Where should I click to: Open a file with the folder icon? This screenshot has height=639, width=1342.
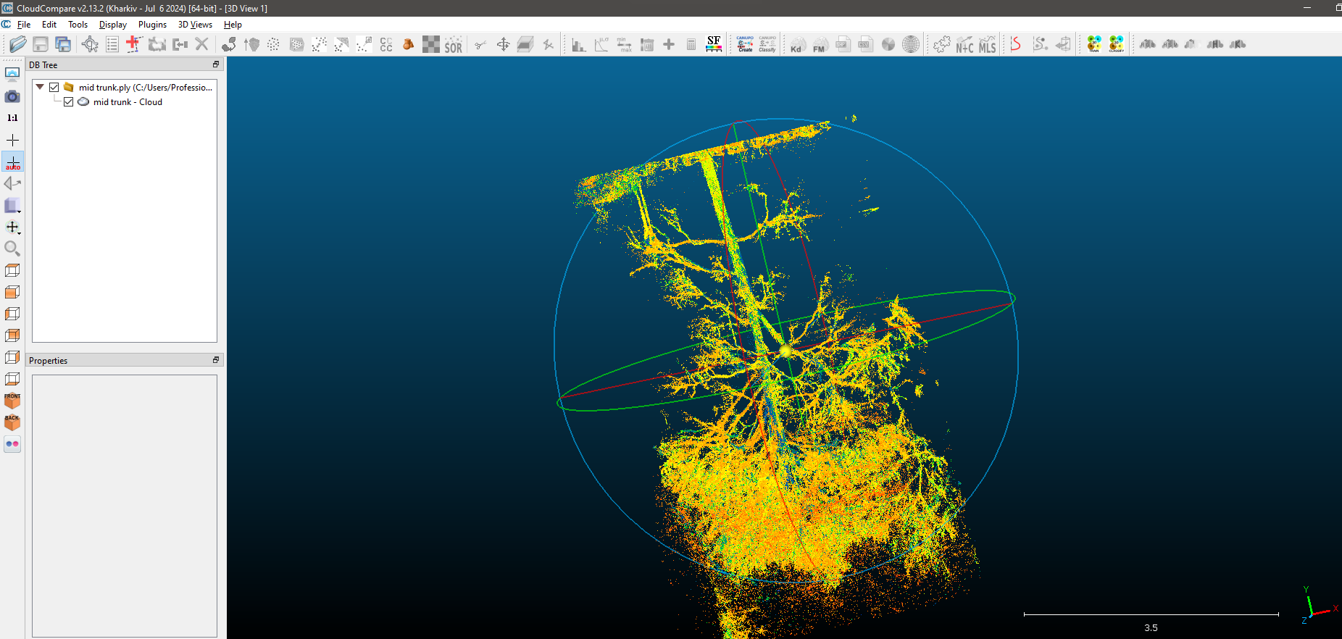(x=18, y=44)
